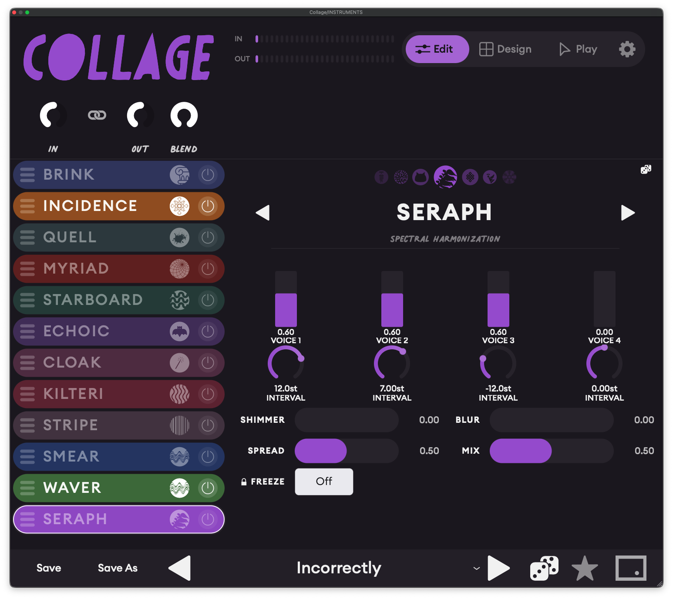Select the SERAPH effect row
Image resolution: width=673 pixels, height=599 pixels.
pyautogui.click(x=119, y=519)
